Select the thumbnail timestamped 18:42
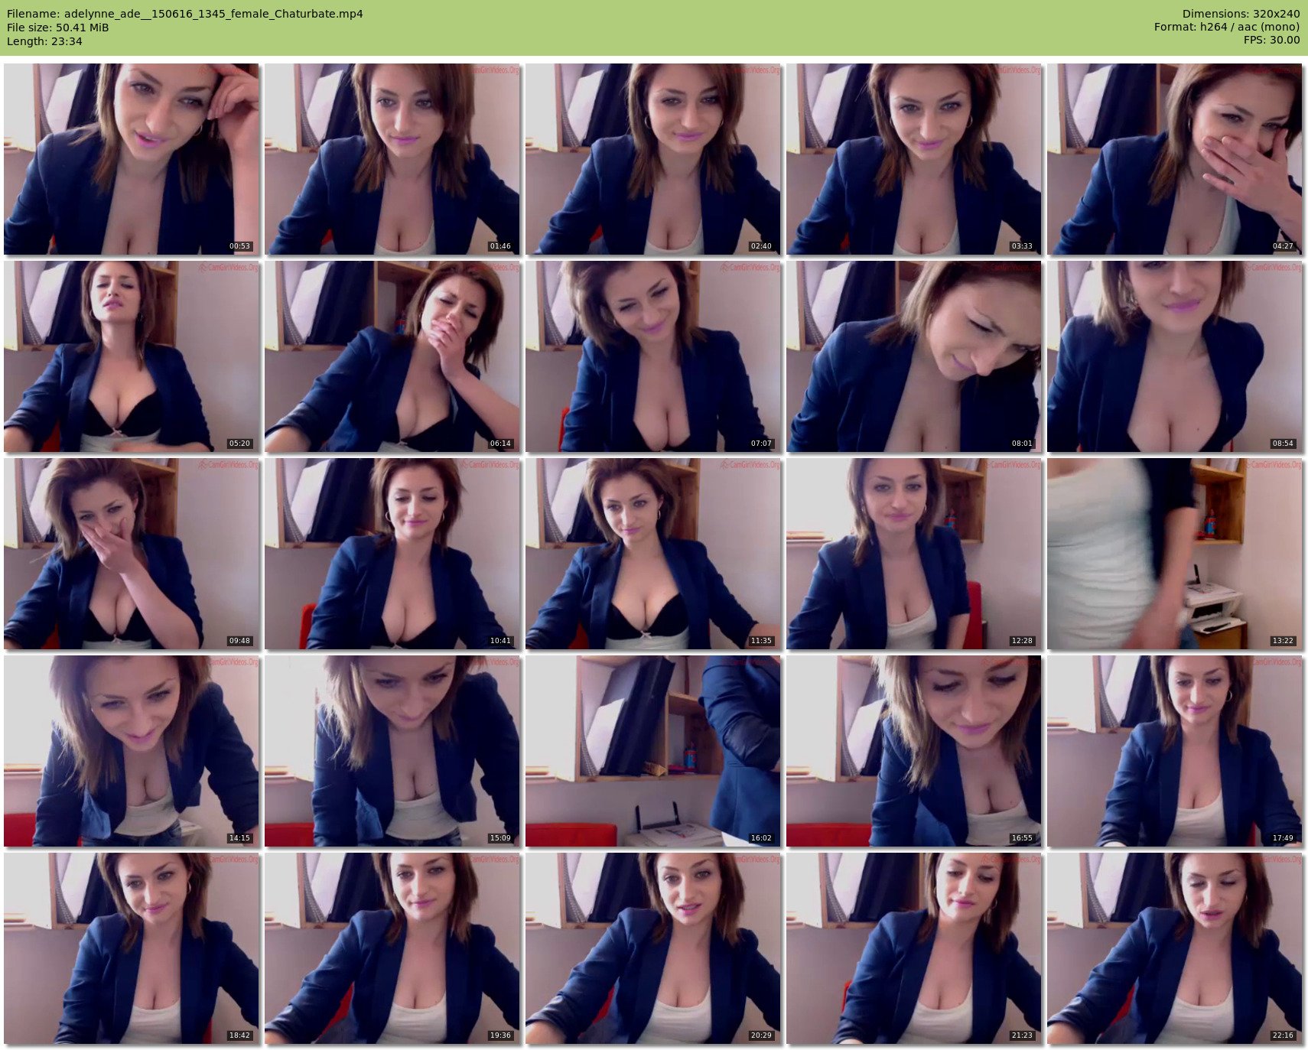The image size is (1308, 1050). [x=132, y=948]
